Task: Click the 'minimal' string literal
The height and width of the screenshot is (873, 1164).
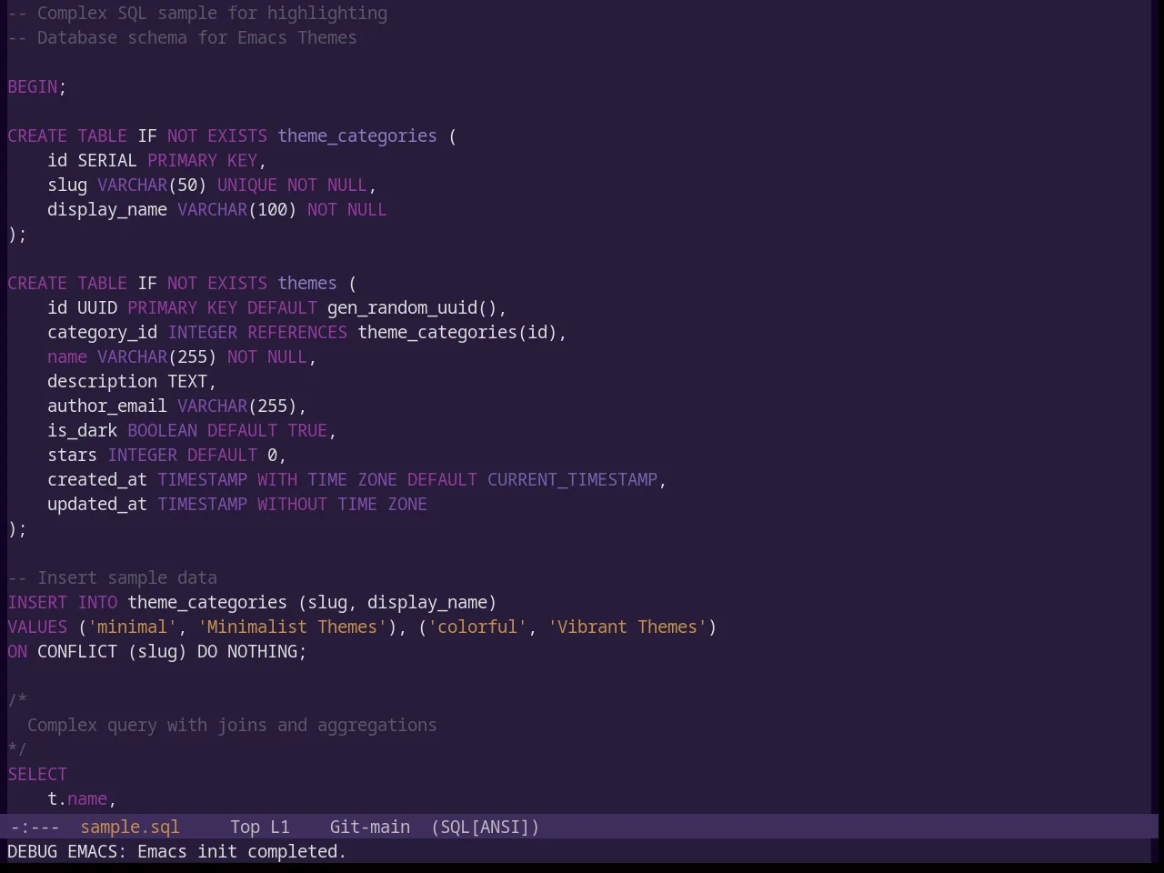Action: click(x=132, y=627)
